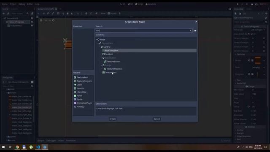This screenshot has height=152, width=270.
Task: Open the Help menu
Action: tap(37, 4)
